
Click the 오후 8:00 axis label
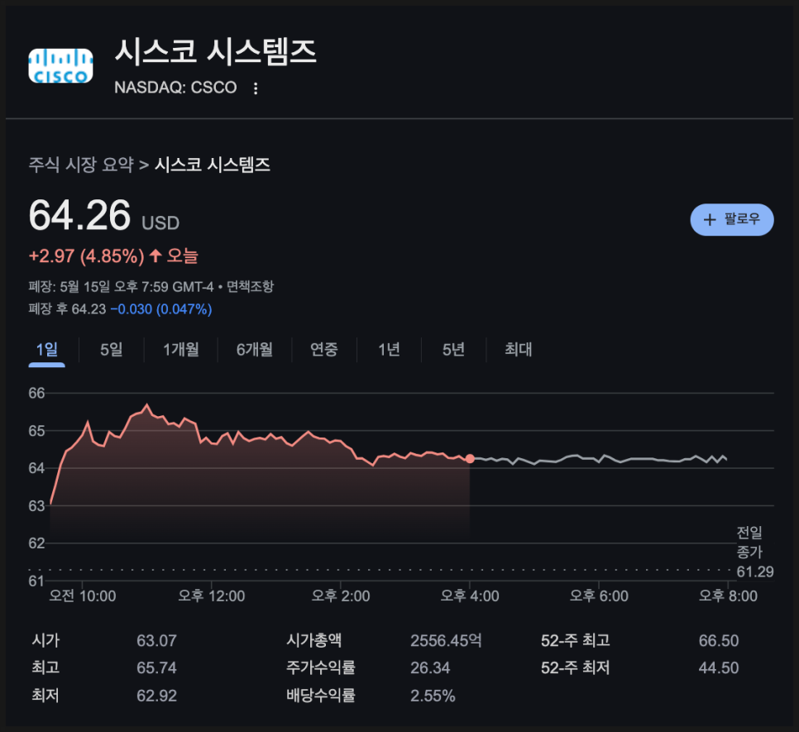728,596
